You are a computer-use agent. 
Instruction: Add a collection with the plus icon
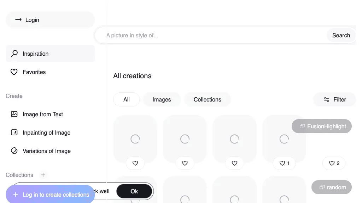[x=43, y=175]
